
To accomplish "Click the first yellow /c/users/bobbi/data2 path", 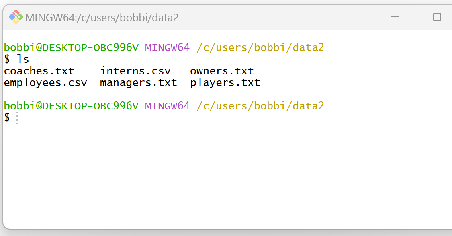I will [x=260, y=47].
